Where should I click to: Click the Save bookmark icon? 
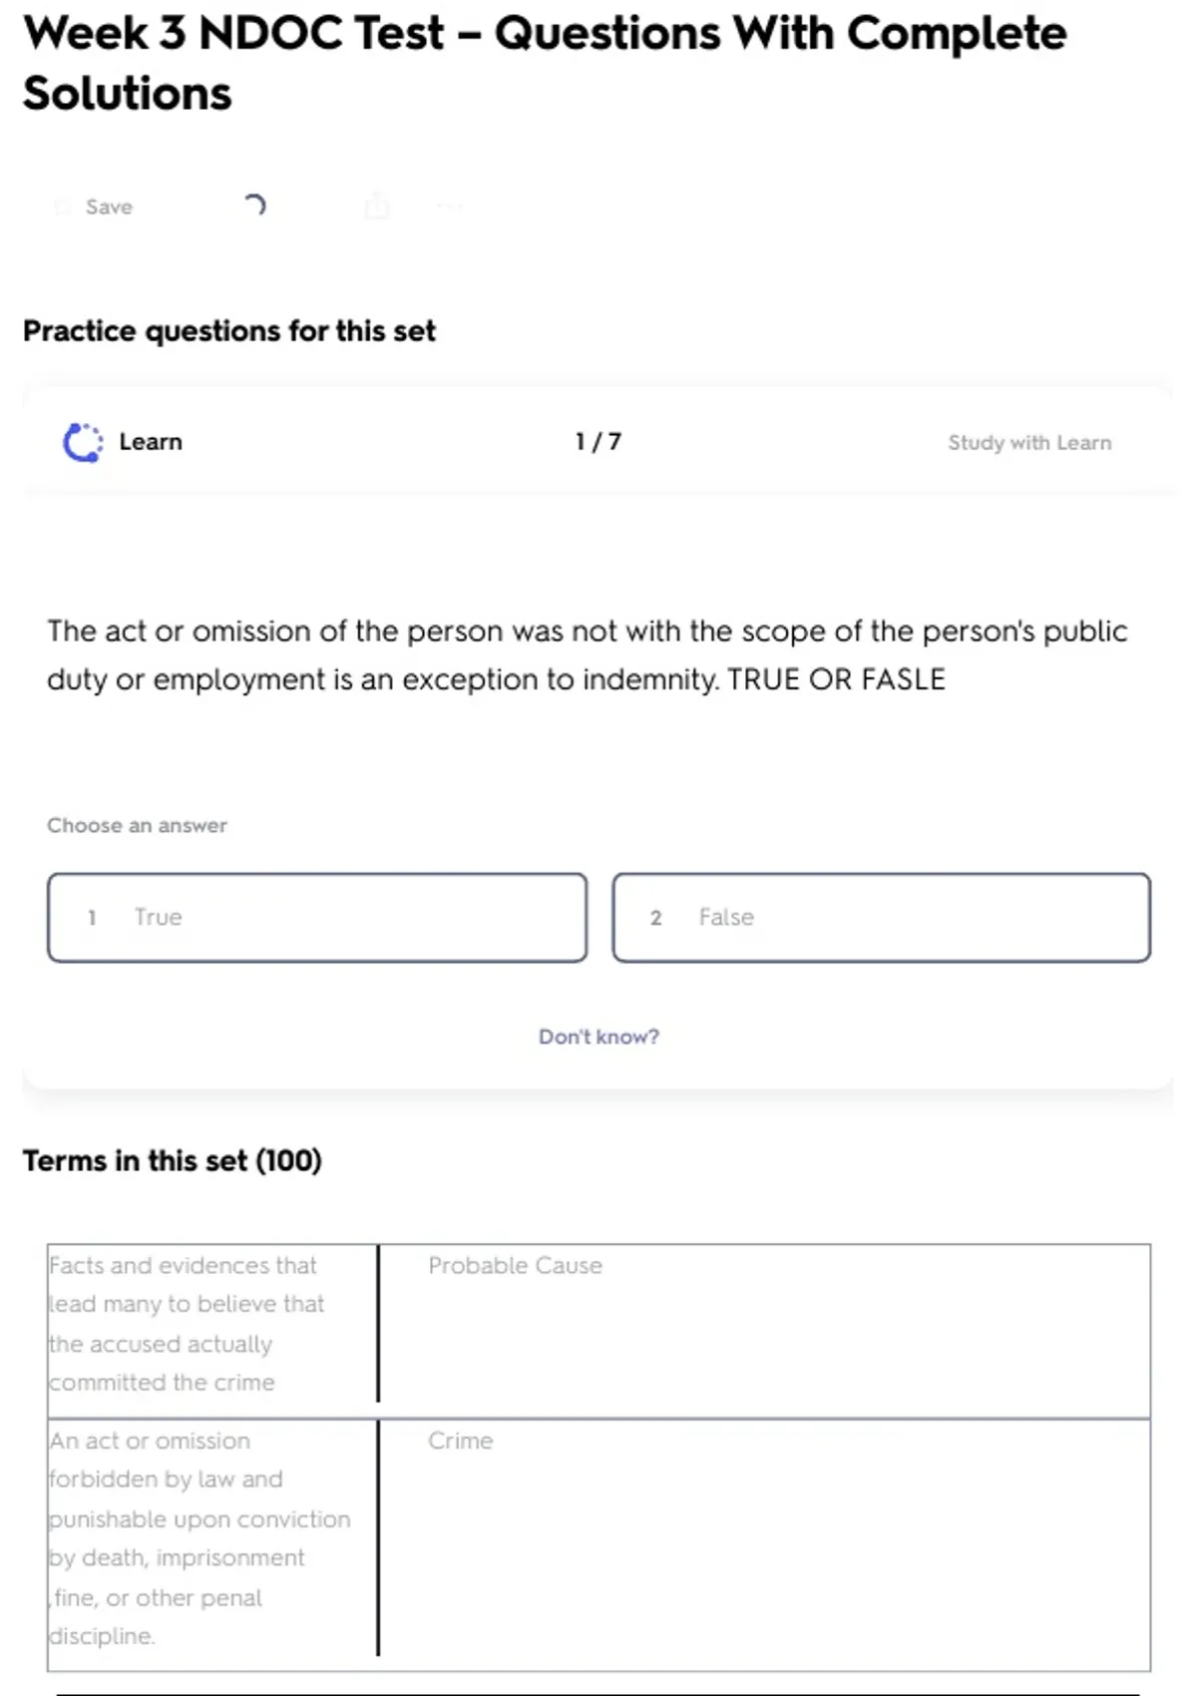pyautogui.click(x=63, y=207)
